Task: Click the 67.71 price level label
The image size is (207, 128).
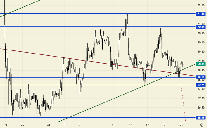Action: point(201,85)
